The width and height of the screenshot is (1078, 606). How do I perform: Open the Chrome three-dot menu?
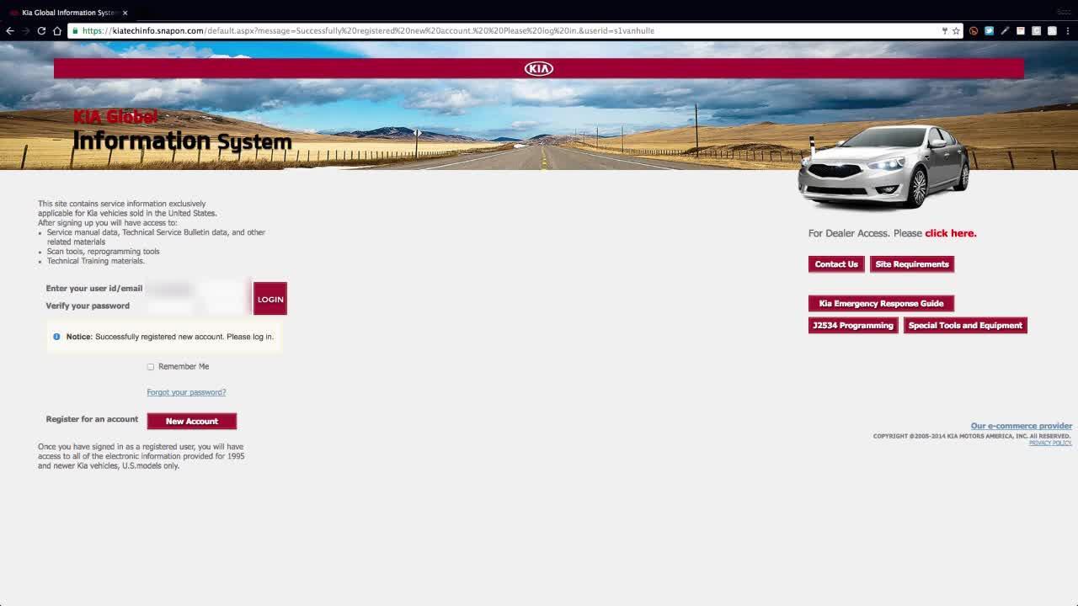click(x=1068, y=31)
